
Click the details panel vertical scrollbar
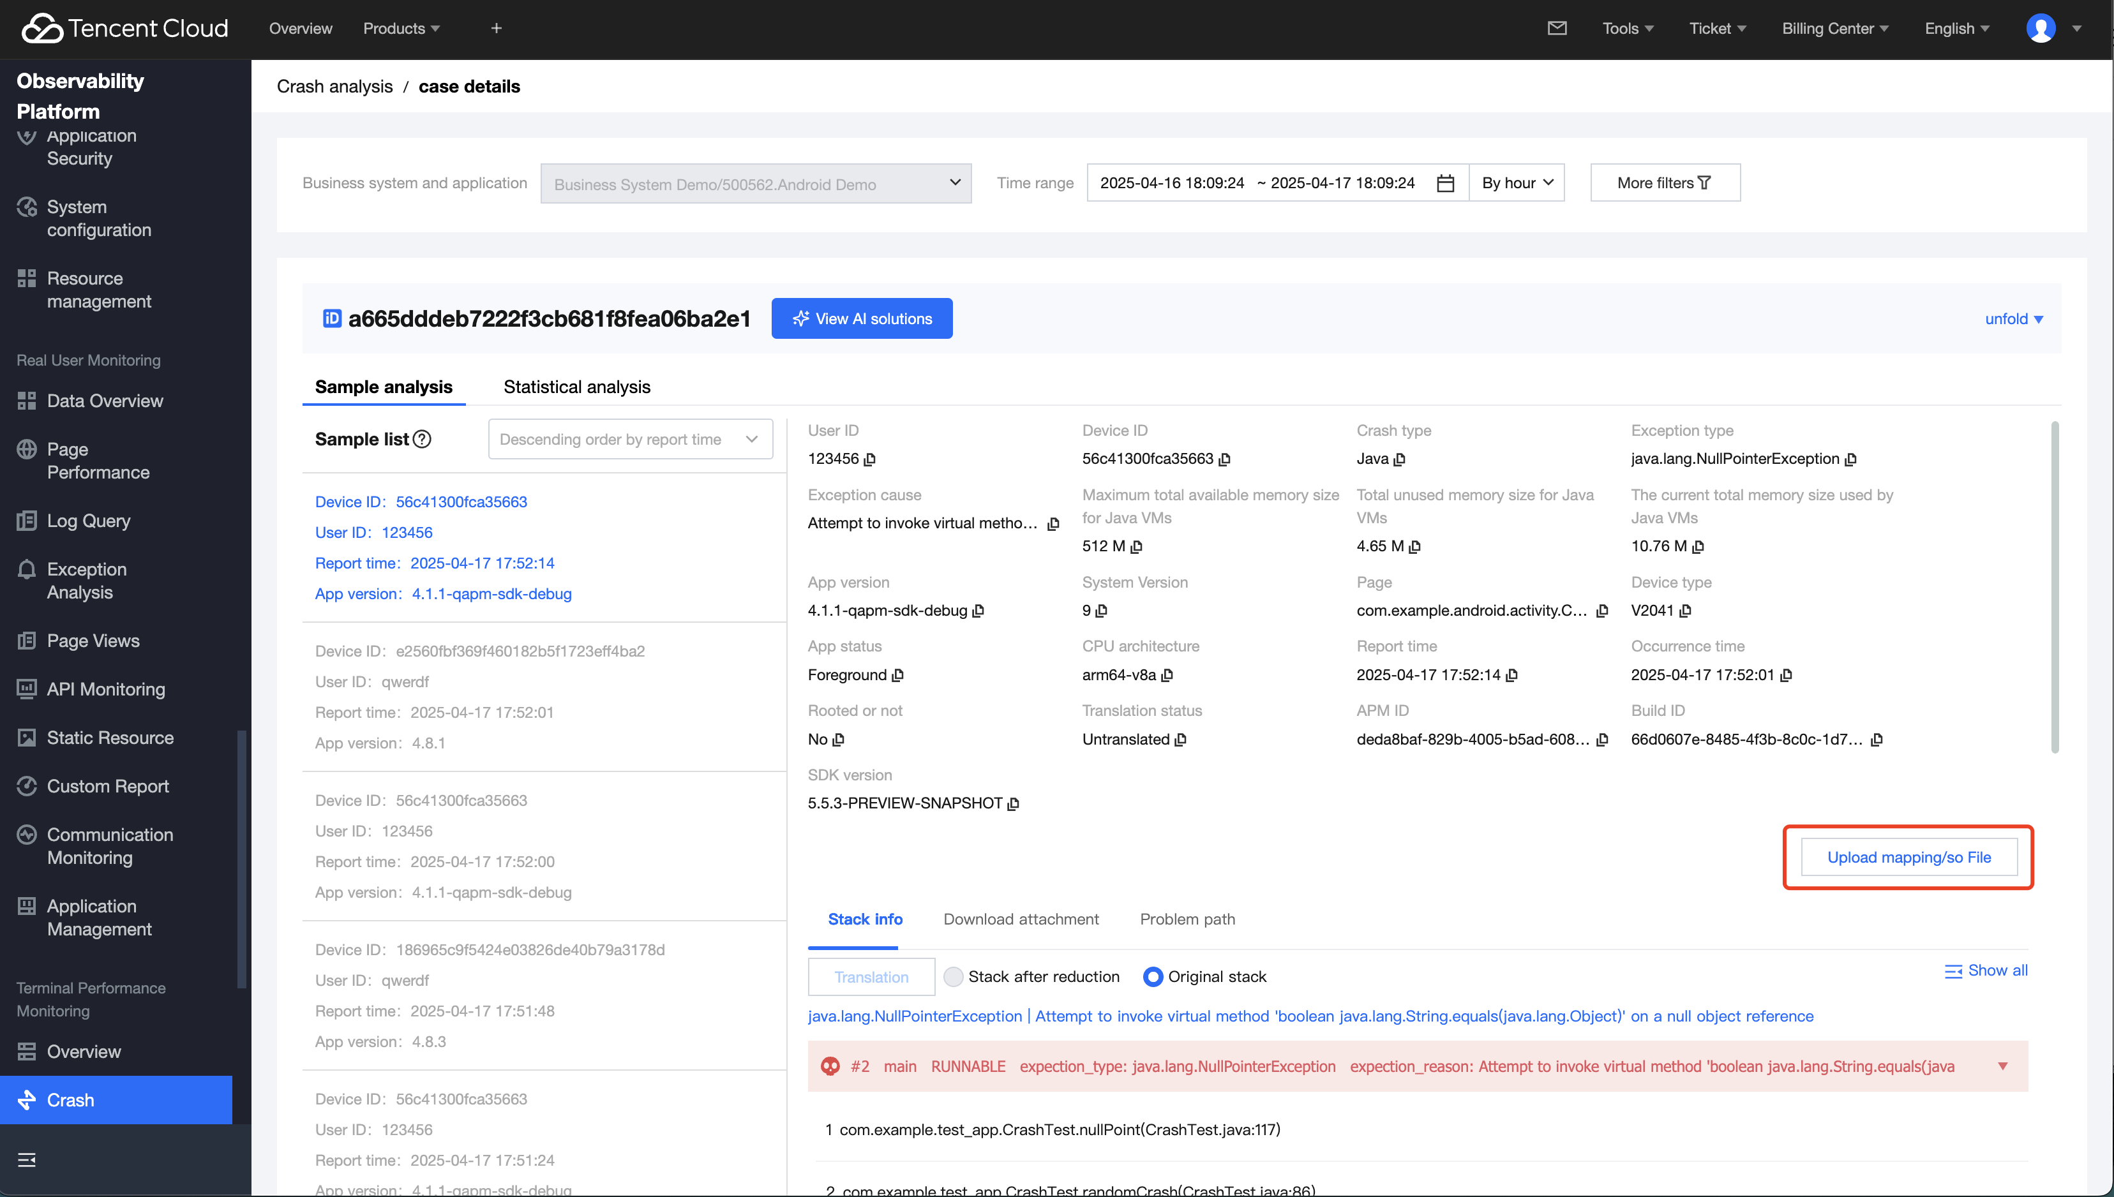click(x=2054, y=586)
